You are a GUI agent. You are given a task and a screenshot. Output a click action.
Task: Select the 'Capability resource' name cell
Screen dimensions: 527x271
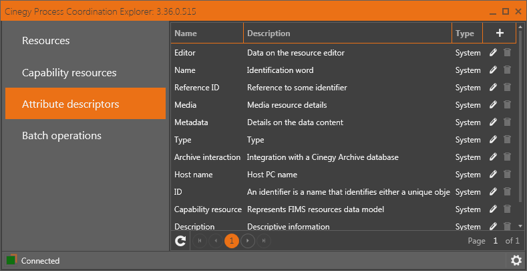tap(208, 209)
